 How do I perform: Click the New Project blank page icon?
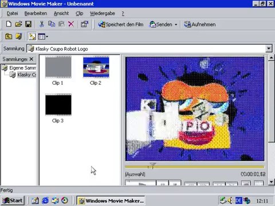tap(9, 24)
